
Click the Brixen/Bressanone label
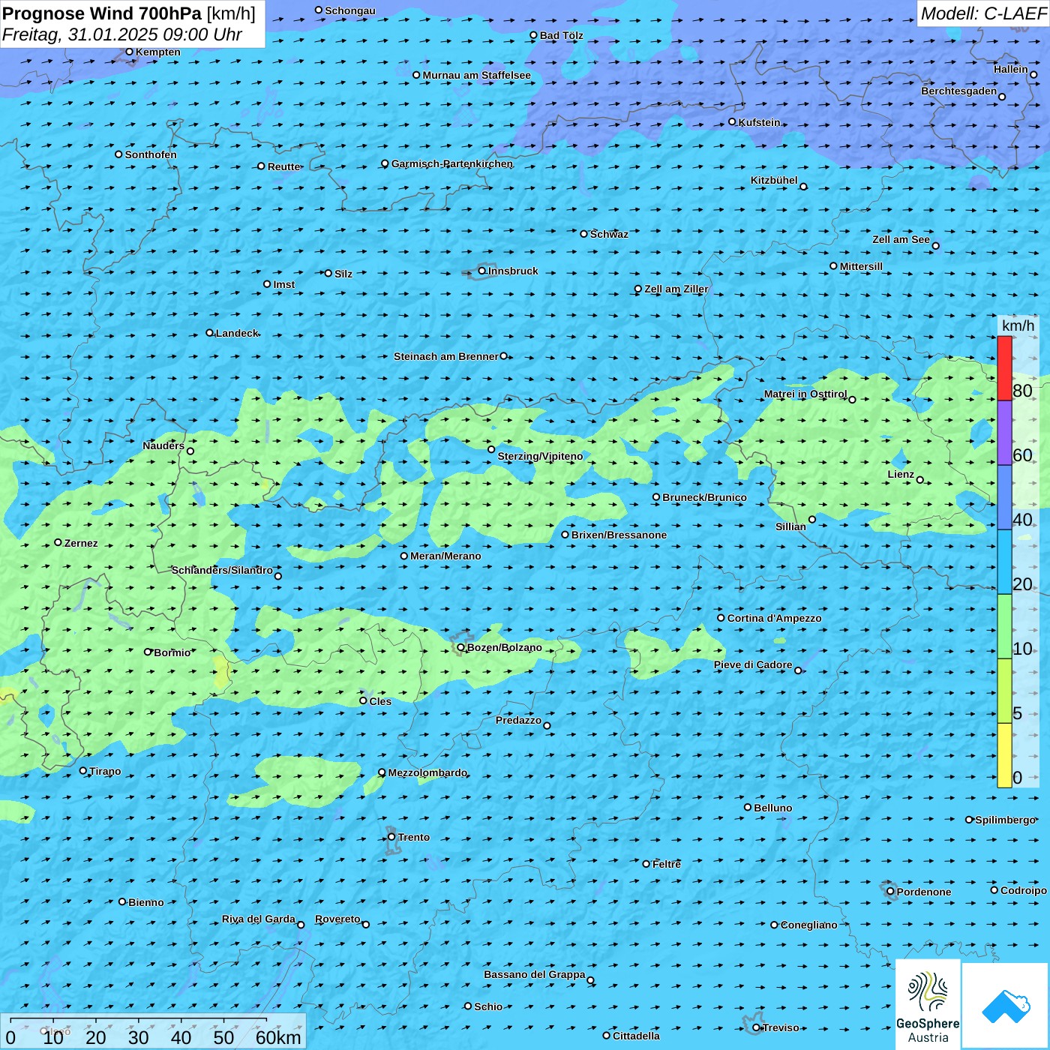619,535
